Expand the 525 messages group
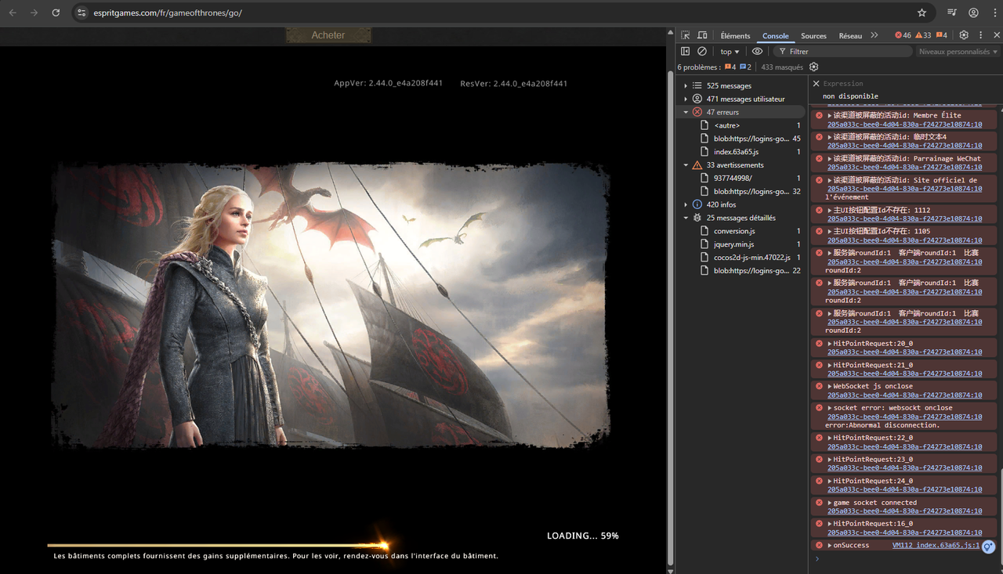This screenshot has width=1003, height=574. tap(686, 86)
